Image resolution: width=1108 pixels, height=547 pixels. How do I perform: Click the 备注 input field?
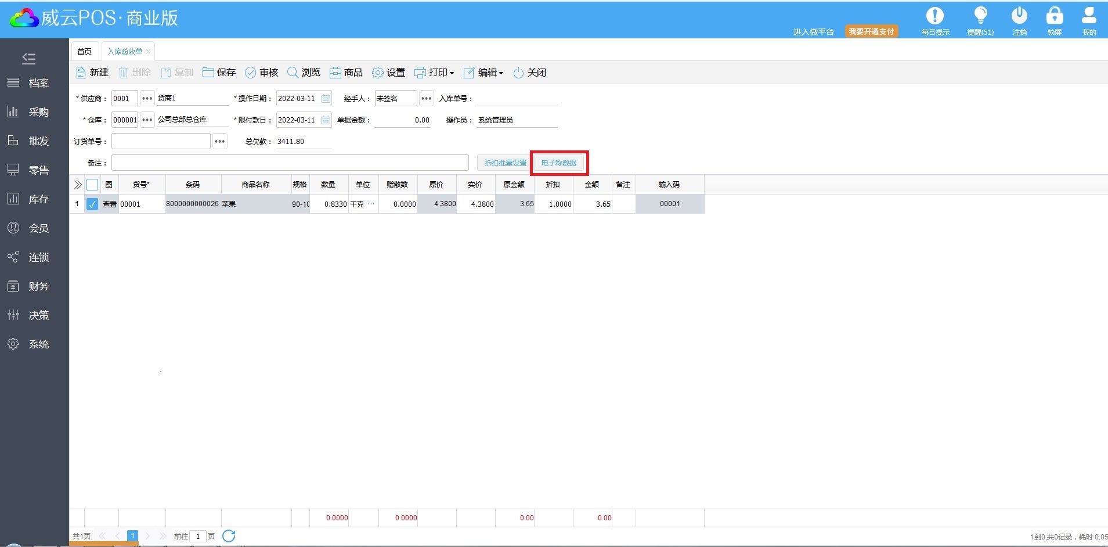tap(290, 163)
